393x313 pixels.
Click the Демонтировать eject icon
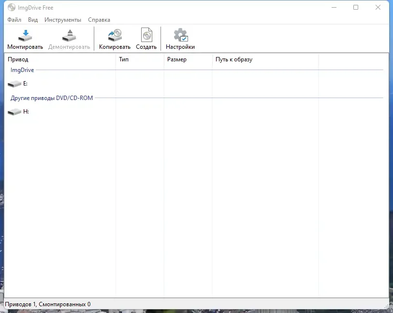tap(69, 36)
